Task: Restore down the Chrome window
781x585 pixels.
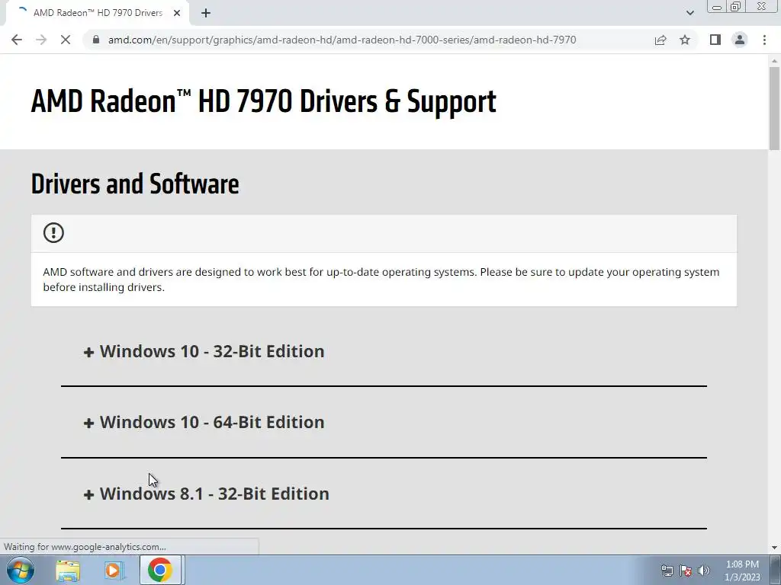Action: [735, 7]
